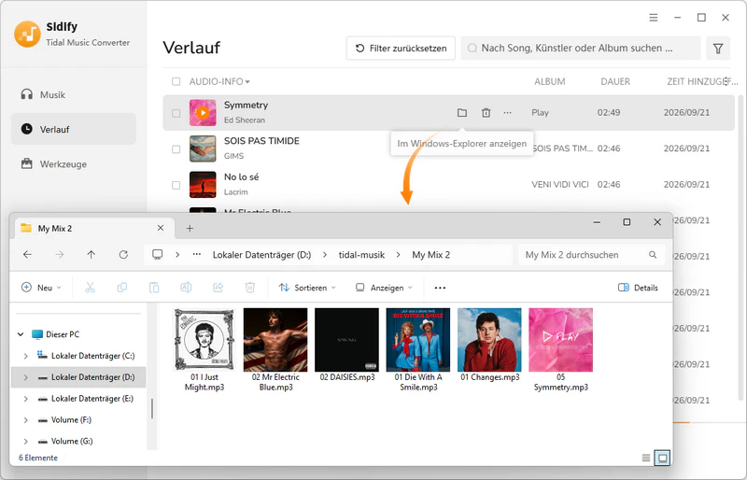
Task: Open the Sidify hamburger menu
Action: coord(653,18)
